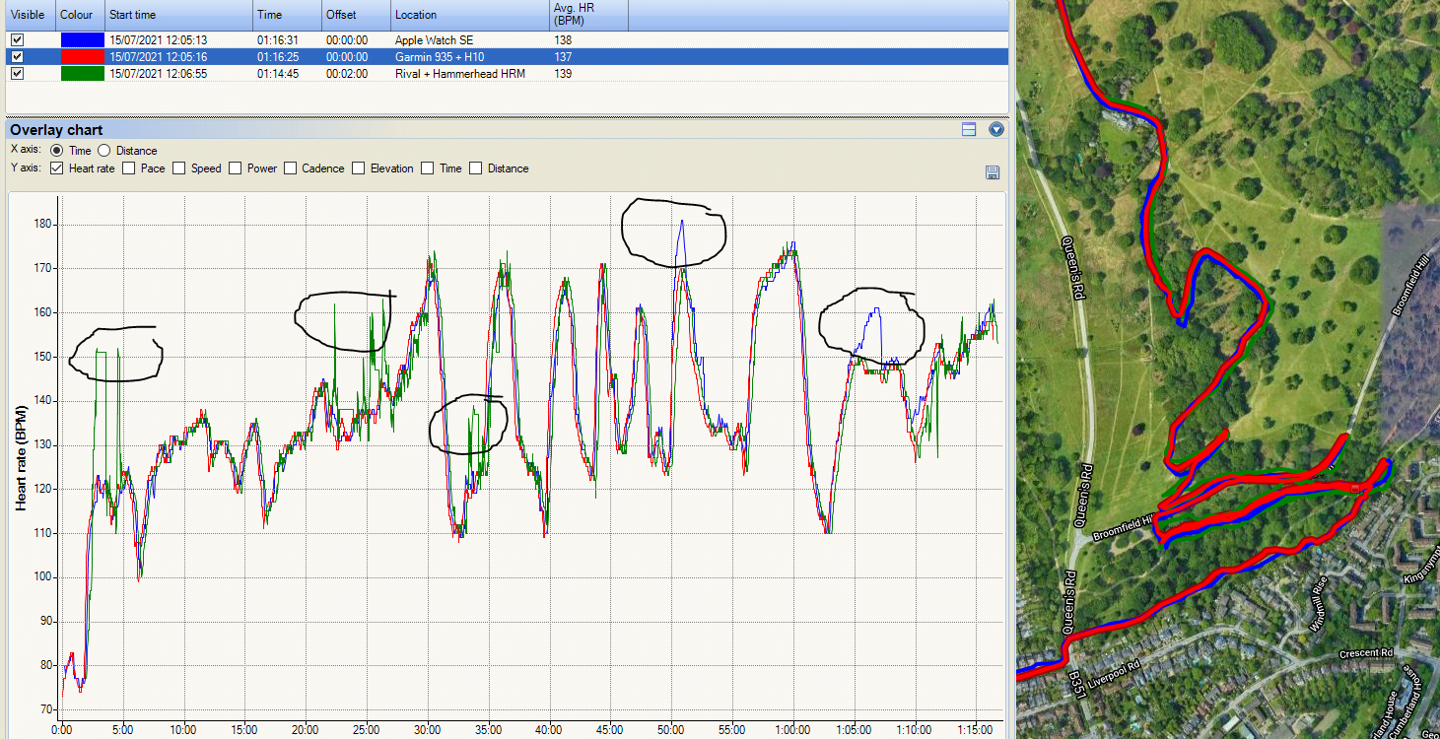Image resolution: width=1440 pixels, height=739 pixels.
Task: Click start time 15/07/2021 12:06:55
Action: [157, 74]
